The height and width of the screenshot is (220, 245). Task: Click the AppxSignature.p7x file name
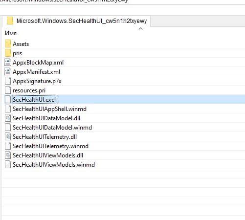(x=37, y=81)
